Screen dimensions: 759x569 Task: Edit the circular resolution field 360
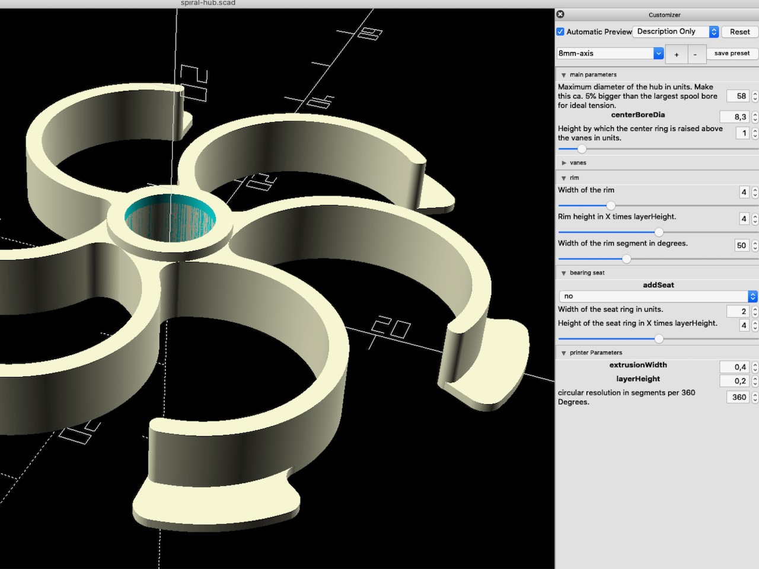(x=738, y=397)
